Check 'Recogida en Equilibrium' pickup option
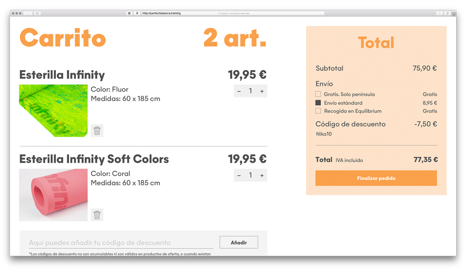The width and height of the screenshot is (466, 274). click(x=318, y=111)
